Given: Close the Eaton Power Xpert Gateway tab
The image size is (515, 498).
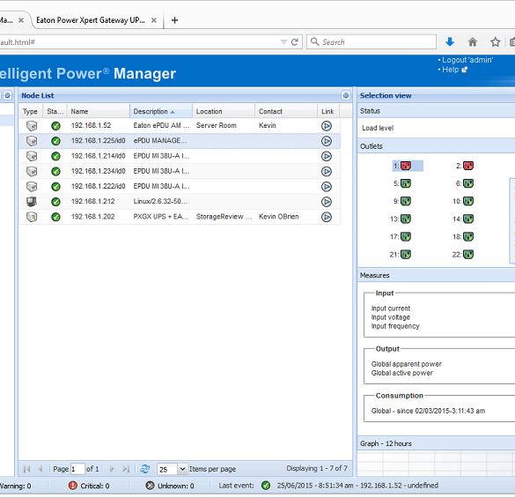Looking at the screenshot, I should pyautogui.click(x=154, y=20).
